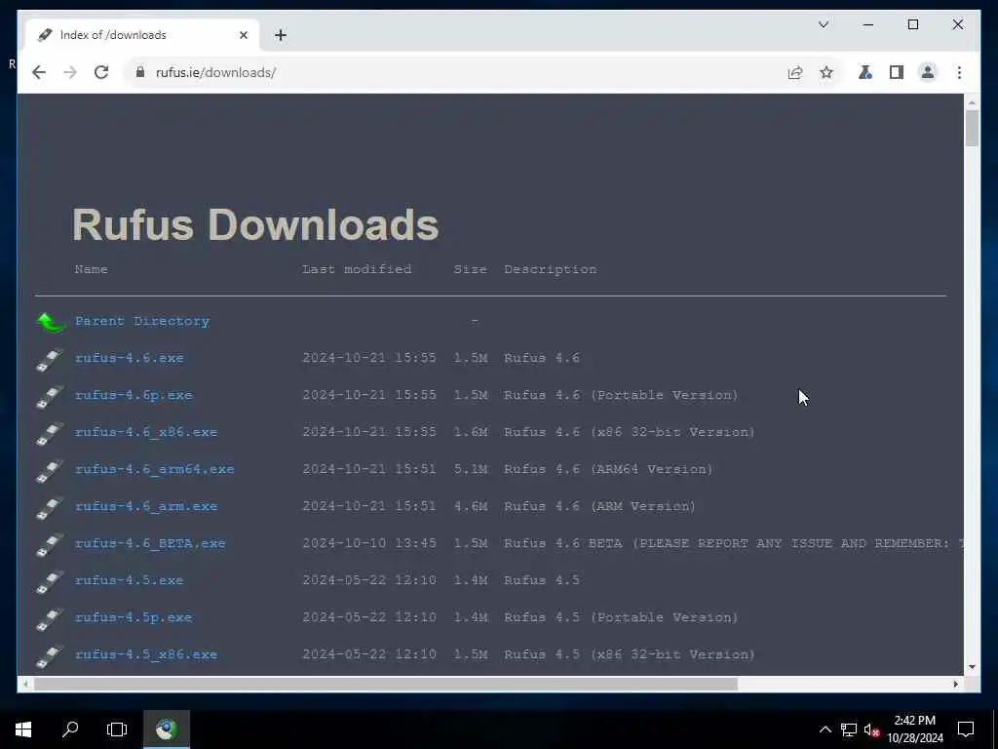Open the Chrome Labs flask icon

865,72
